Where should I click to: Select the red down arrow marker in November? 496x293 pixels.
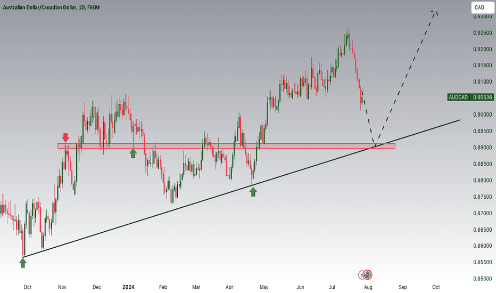65,137
